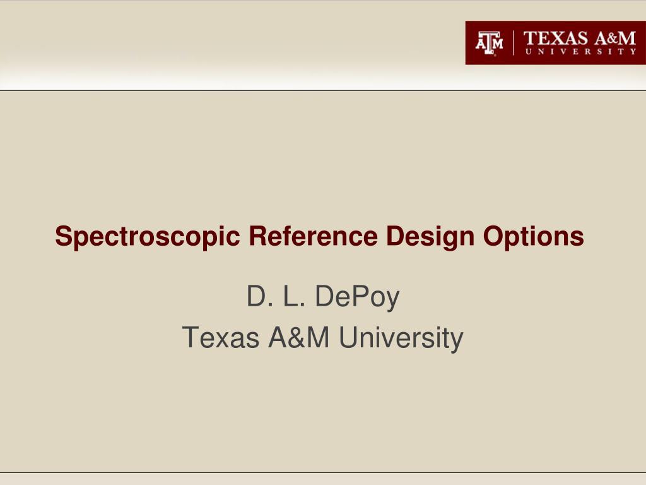Click the empty beige slide area above title

click(x=323, y=157)
